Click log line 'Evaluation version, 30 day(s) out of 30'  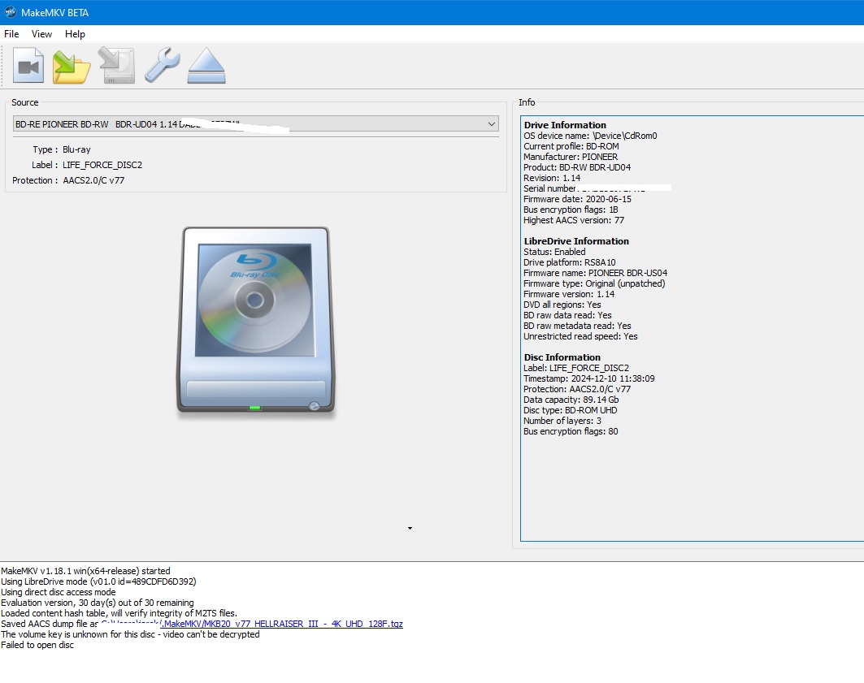98,603
